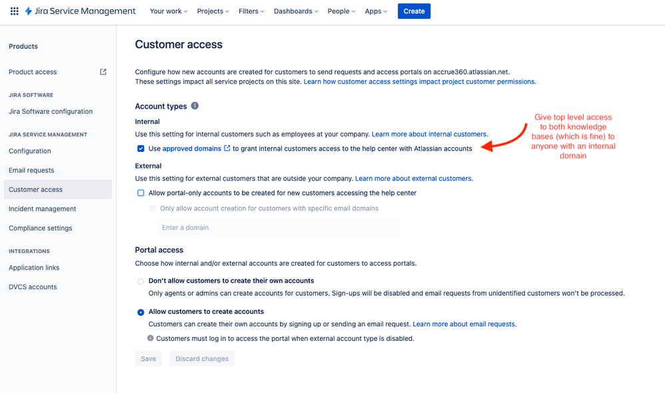
Task: Click the Account types info icon
Action: (195, 105)
